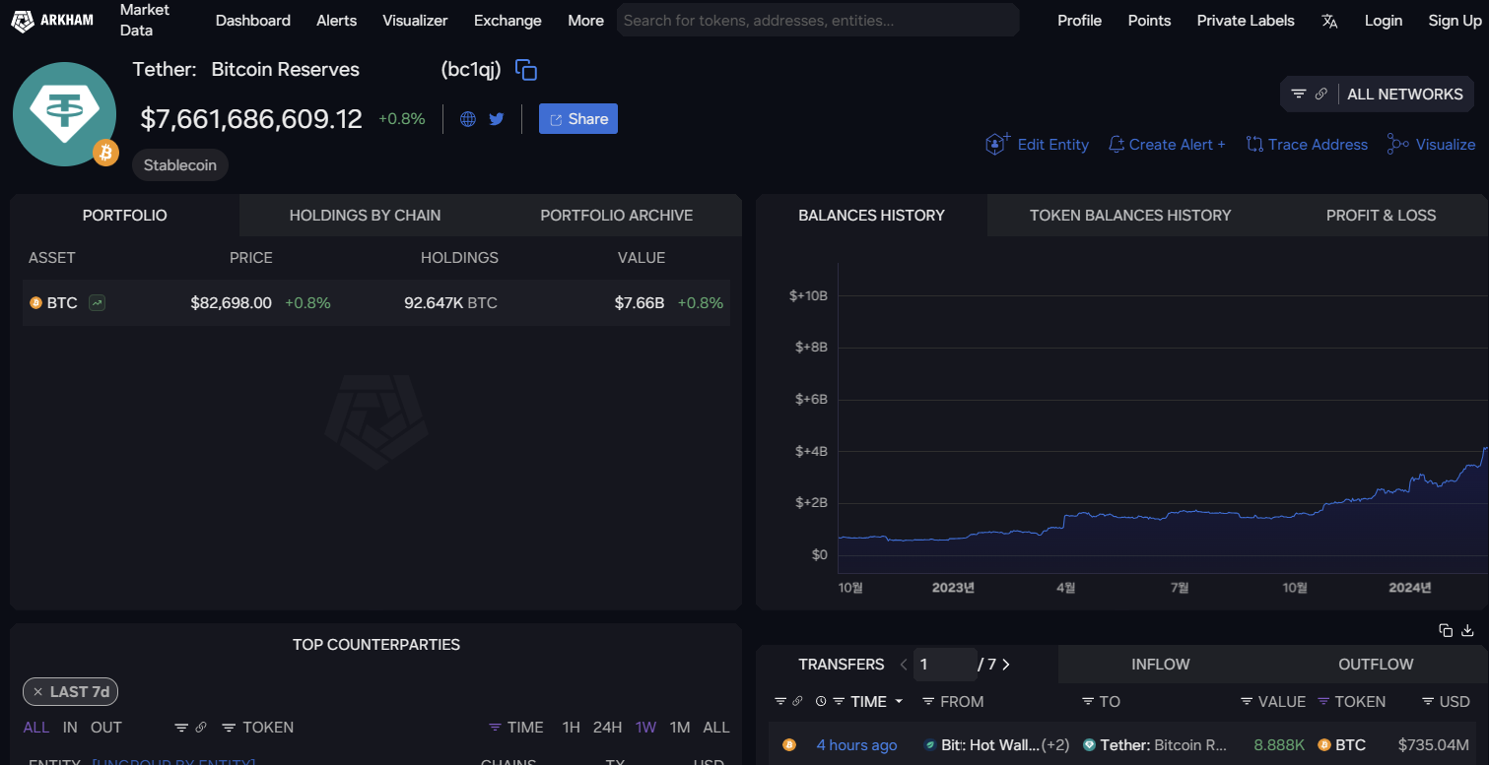This screenshot has height=765, width=1489.
Task: Enable the 1M time range
Action: point(680,727)
